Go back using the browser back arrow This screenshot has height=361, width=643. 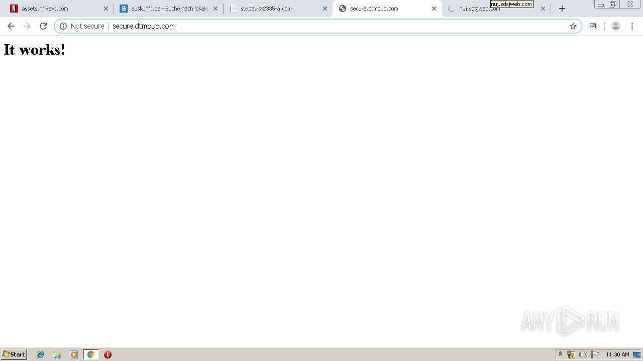11,26
